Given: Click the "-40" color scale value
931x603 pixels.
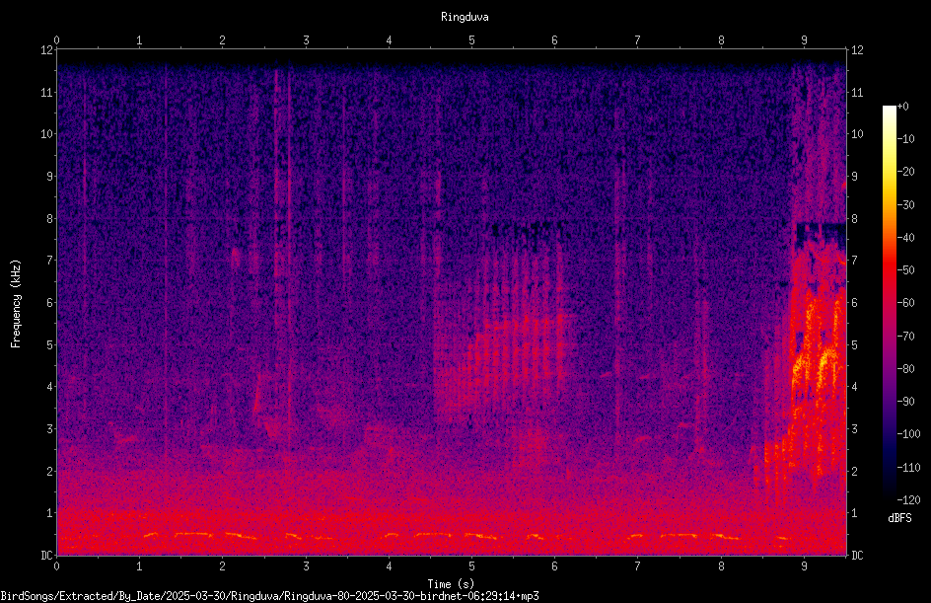Looking at the screenshot, I should [906, 238].
